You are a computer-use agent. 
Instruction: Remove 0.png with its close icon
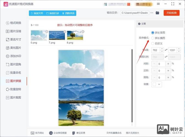pos(47,32)
